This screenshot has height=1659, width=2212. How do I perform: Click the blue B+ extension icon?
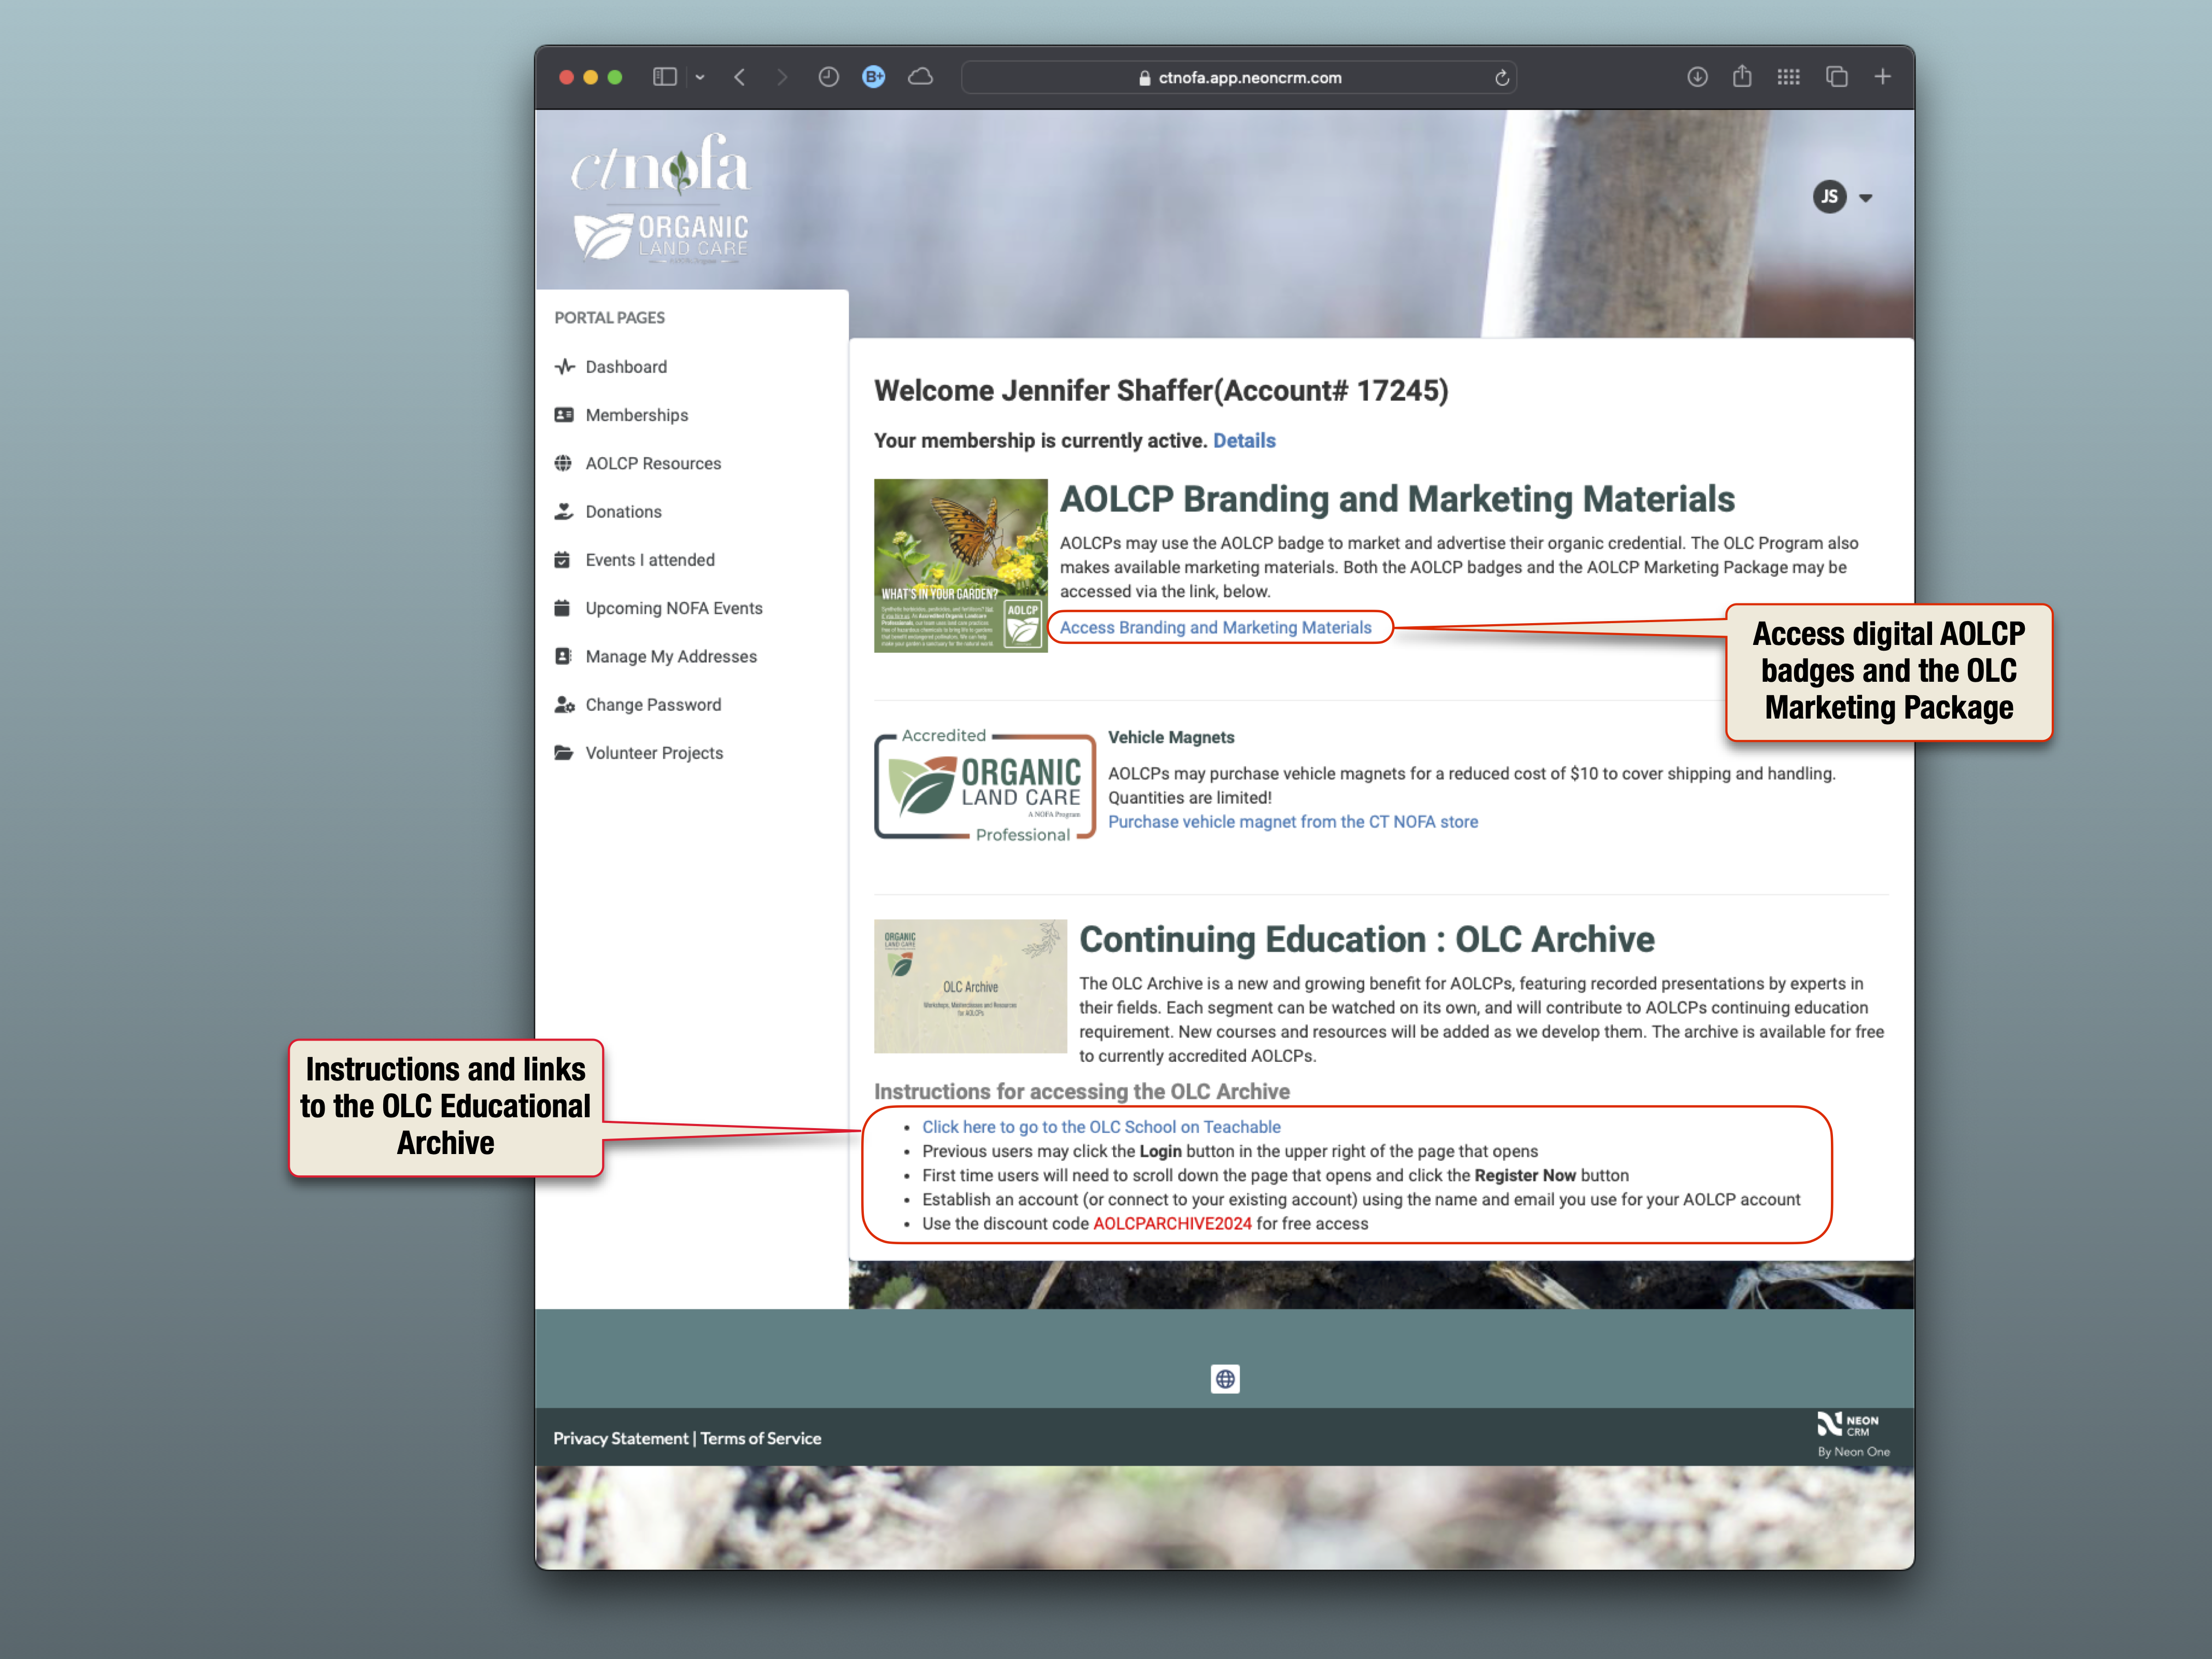(x=873, y=77)
